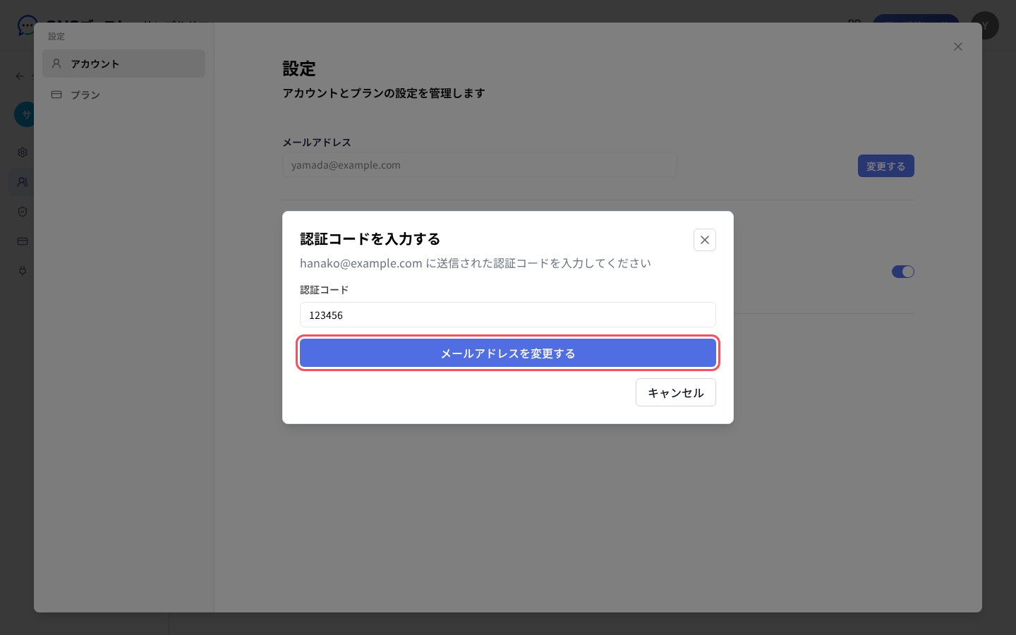Click the hanako@example.com instruction text
Viewport: 1016px width, 635px height.
coord(476,263)
